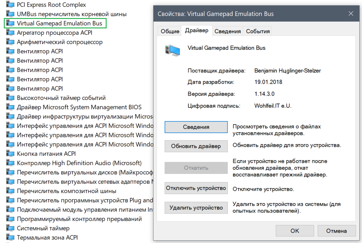Screen dimensions: 362x243
Task: Confirm the dialog with OK
Action: [295, 231]
